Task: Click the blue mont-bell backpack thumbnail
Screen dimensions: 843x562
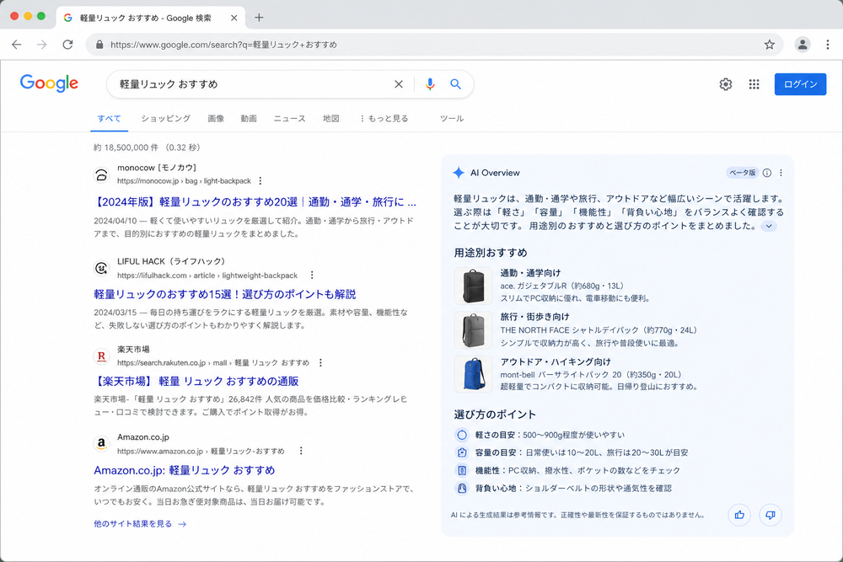Action: click(x=473, y=374)
